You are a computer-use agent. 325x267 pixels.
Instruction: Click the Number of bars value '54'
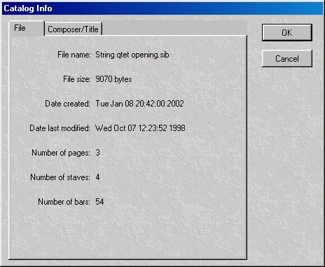click(99, 202)
